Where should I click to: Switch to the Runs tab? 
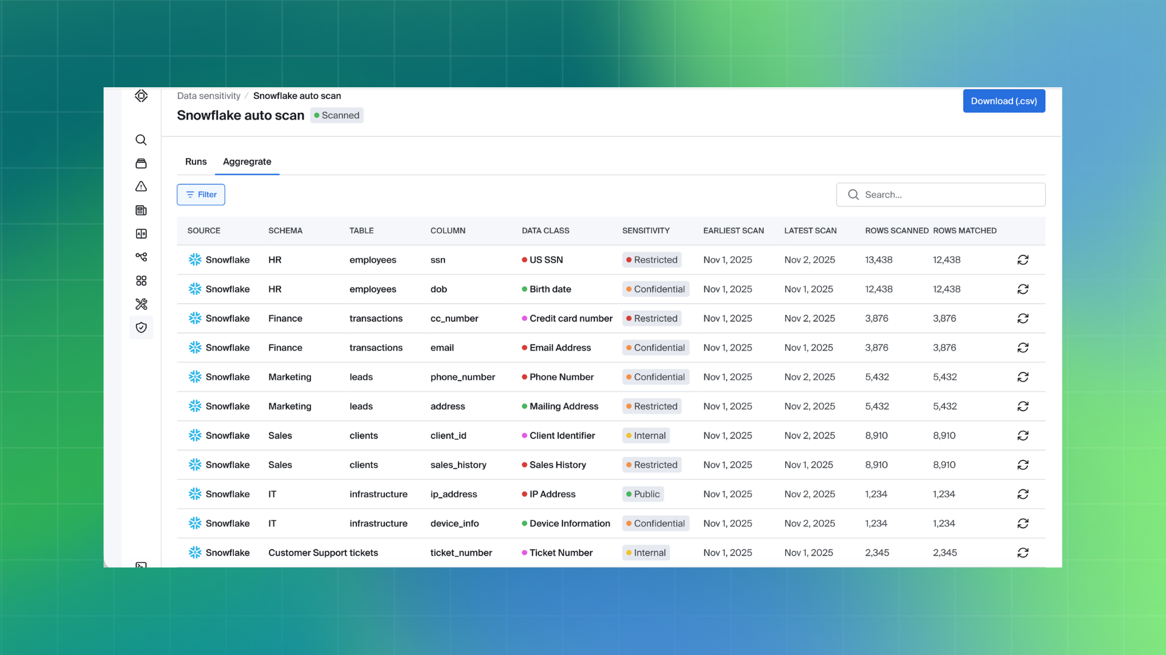tap(196, 161)
